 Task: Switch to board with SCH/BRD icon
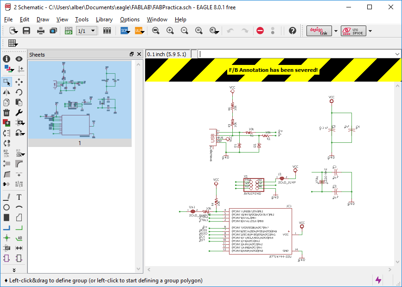(69, 31)
